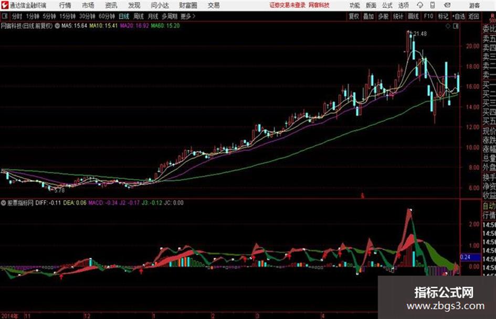Toggle the side panel icon in the chart corner

pyautogui.click(x=456, y=27)
